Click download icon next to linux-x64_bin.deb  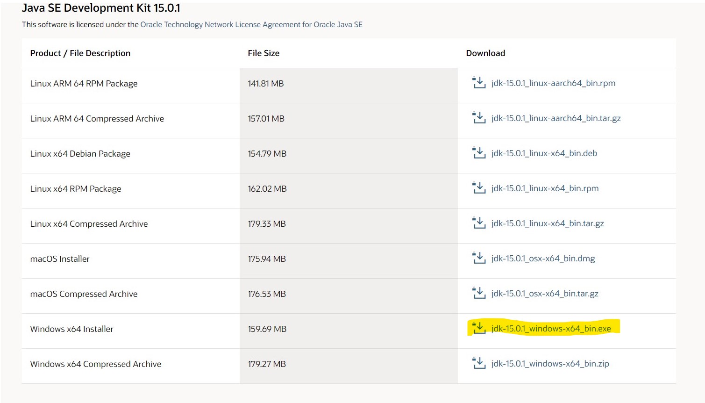coord(479,153)
